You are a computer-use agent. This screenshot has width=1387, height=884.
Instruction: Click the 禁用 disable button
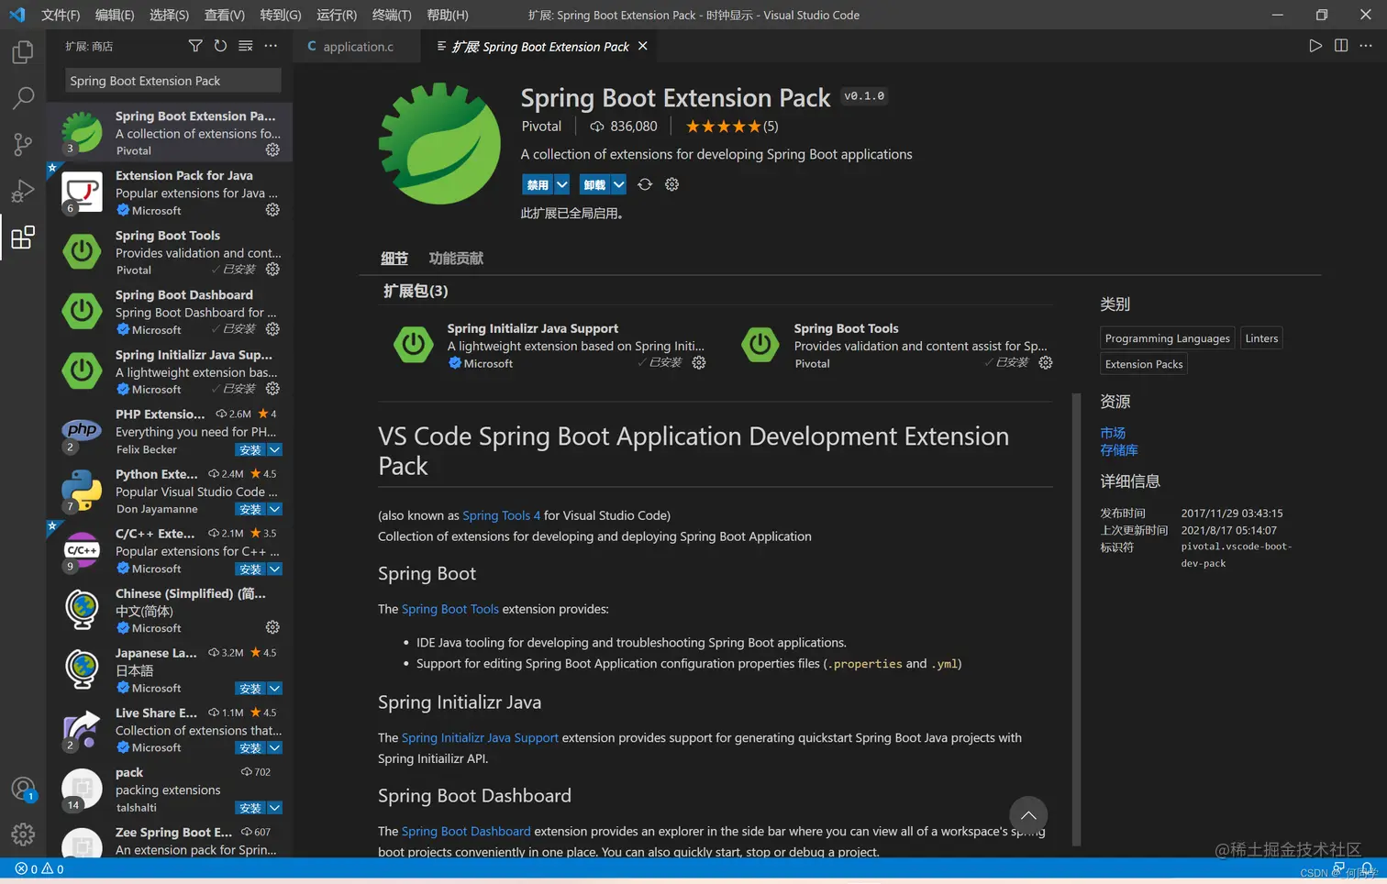pos(538,184)
